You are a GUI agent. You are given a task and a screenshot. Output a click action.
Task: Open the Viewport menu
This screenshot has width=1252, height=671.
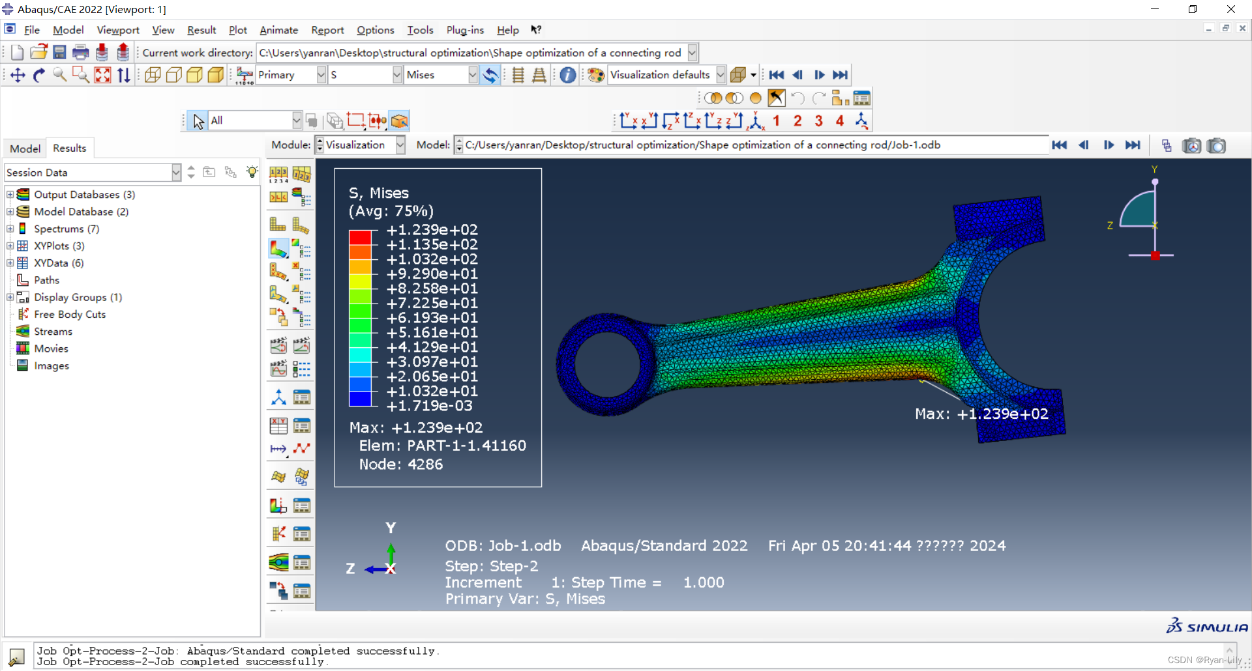click(118, 30)
